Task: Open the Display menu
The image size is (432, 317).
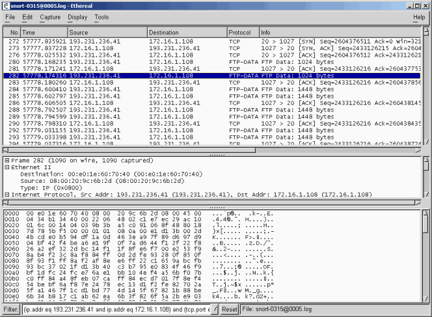Action: pyautogui.click(x=77, y=17)
